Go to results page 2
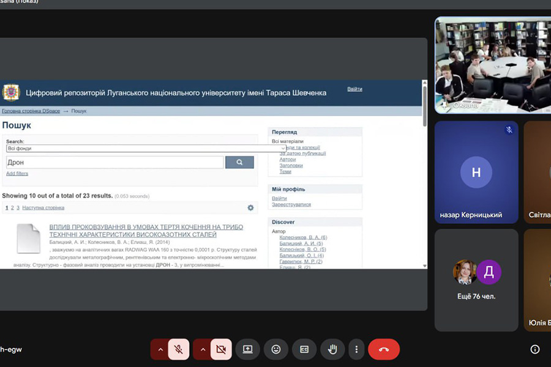 click(12, 208)
